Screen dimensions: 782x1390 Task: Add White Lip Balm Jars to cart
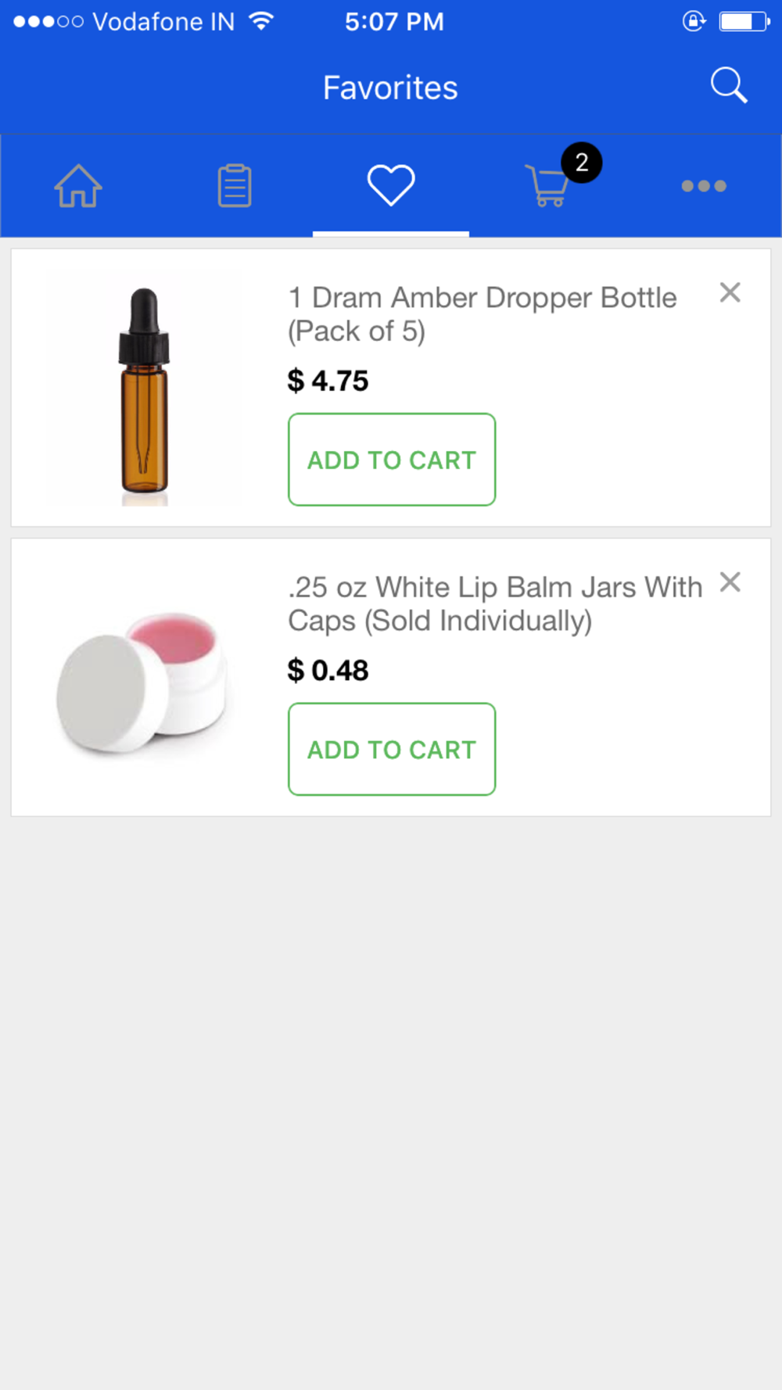click(x=392, y=749)
